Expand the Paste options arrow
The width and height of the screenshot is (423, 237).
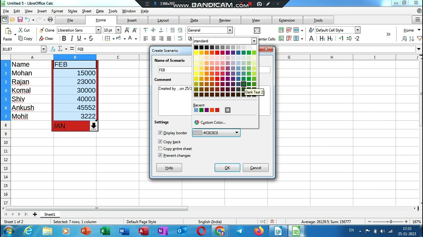15,34
